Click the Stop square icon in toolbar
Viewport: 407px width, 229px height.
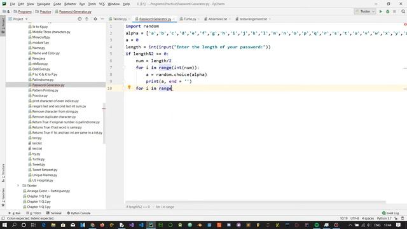pyautogui.click(x=394, y=11)
